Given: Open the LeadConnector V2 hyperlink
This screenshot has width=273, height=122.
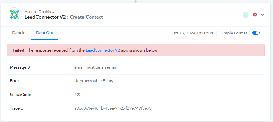Looking at the screenshot, I should point(103,50).
